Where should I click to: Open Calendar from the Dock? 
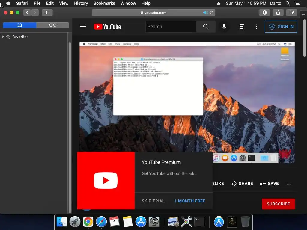pos(114,222)
